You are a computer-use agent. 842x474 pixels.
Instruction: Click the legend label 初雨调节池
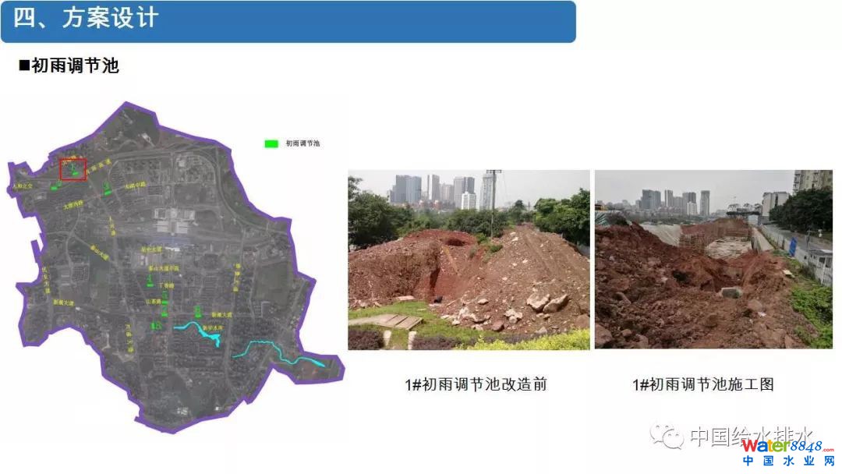[x=303, y=143]
